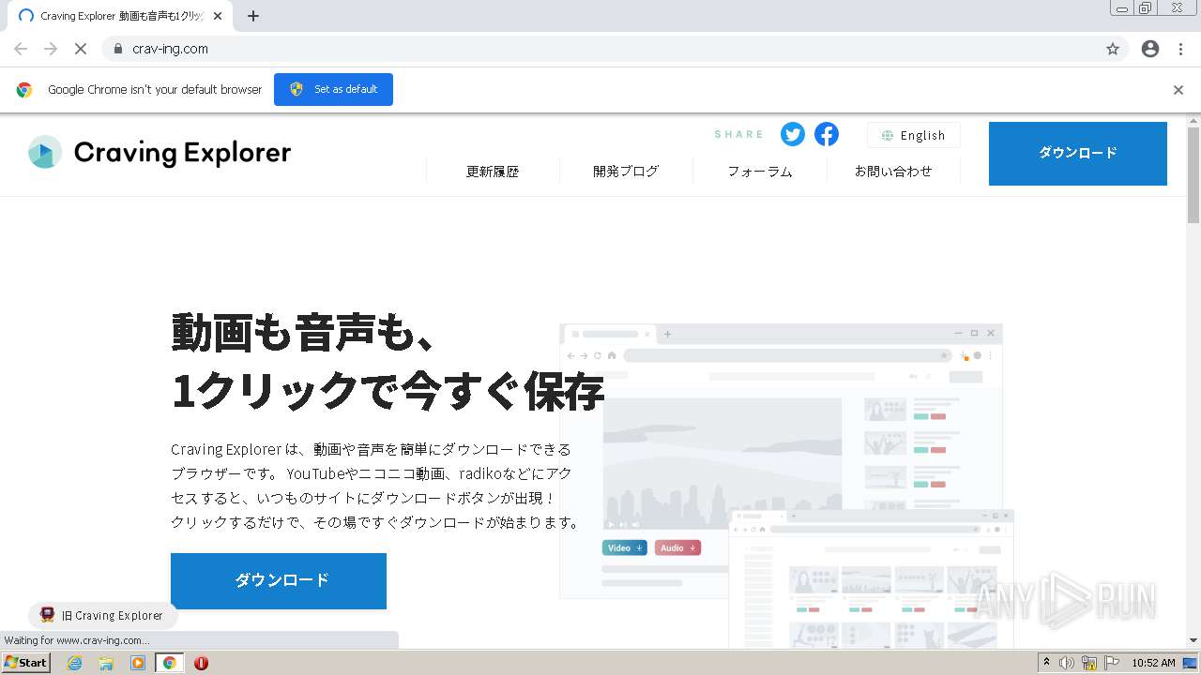Click the headline 動画も音声も、

point(303,332)
